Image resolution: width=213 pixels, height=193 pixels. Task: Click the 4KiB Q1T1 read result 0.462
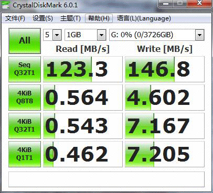tap(83, 154)
